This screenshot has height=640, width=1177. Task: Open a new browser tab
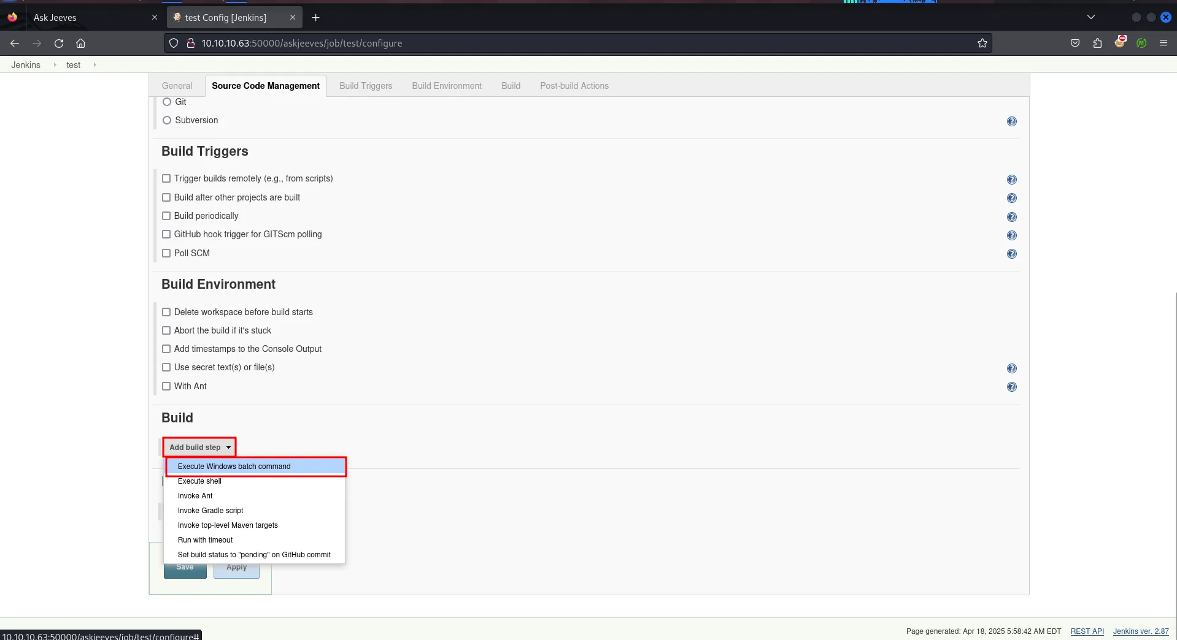tap(315, 17)
